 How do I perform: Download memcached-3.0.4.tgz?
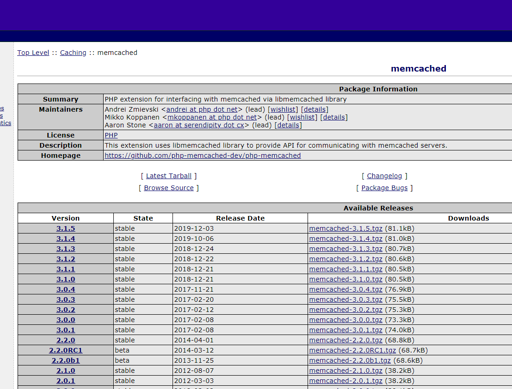346,289
